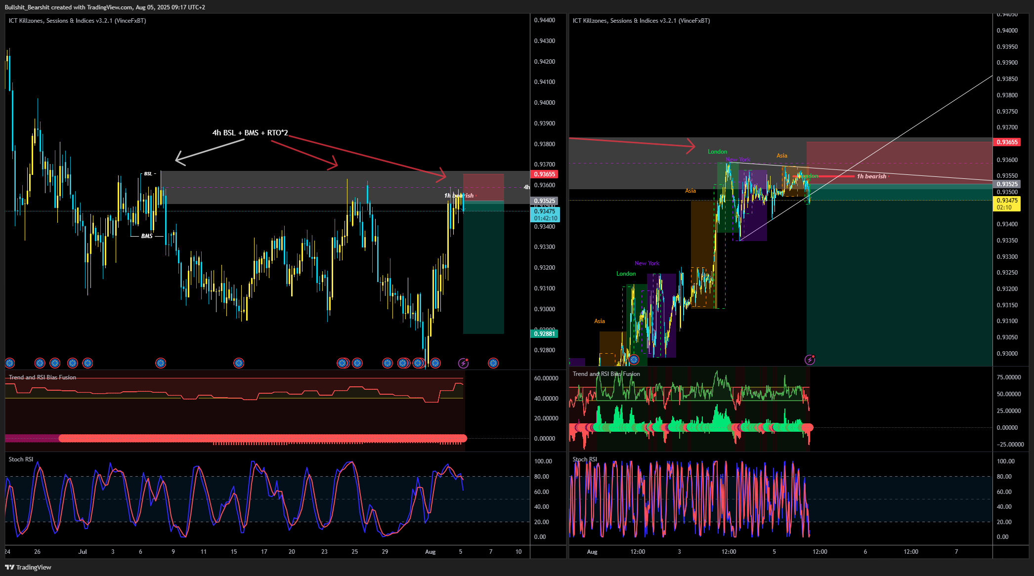The height and width of the screenshot is (576, 1034).
Task: Click the green 0.92881 target price tag
Action: [544, 334]
